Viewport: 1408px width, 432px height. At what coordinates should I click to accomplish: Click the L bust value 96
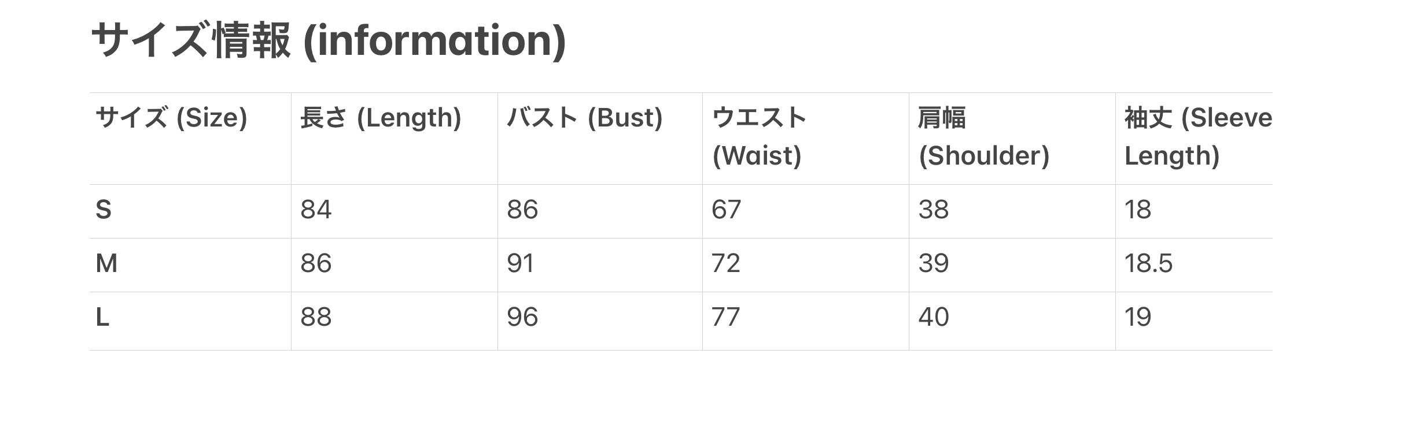coord(522,317)
